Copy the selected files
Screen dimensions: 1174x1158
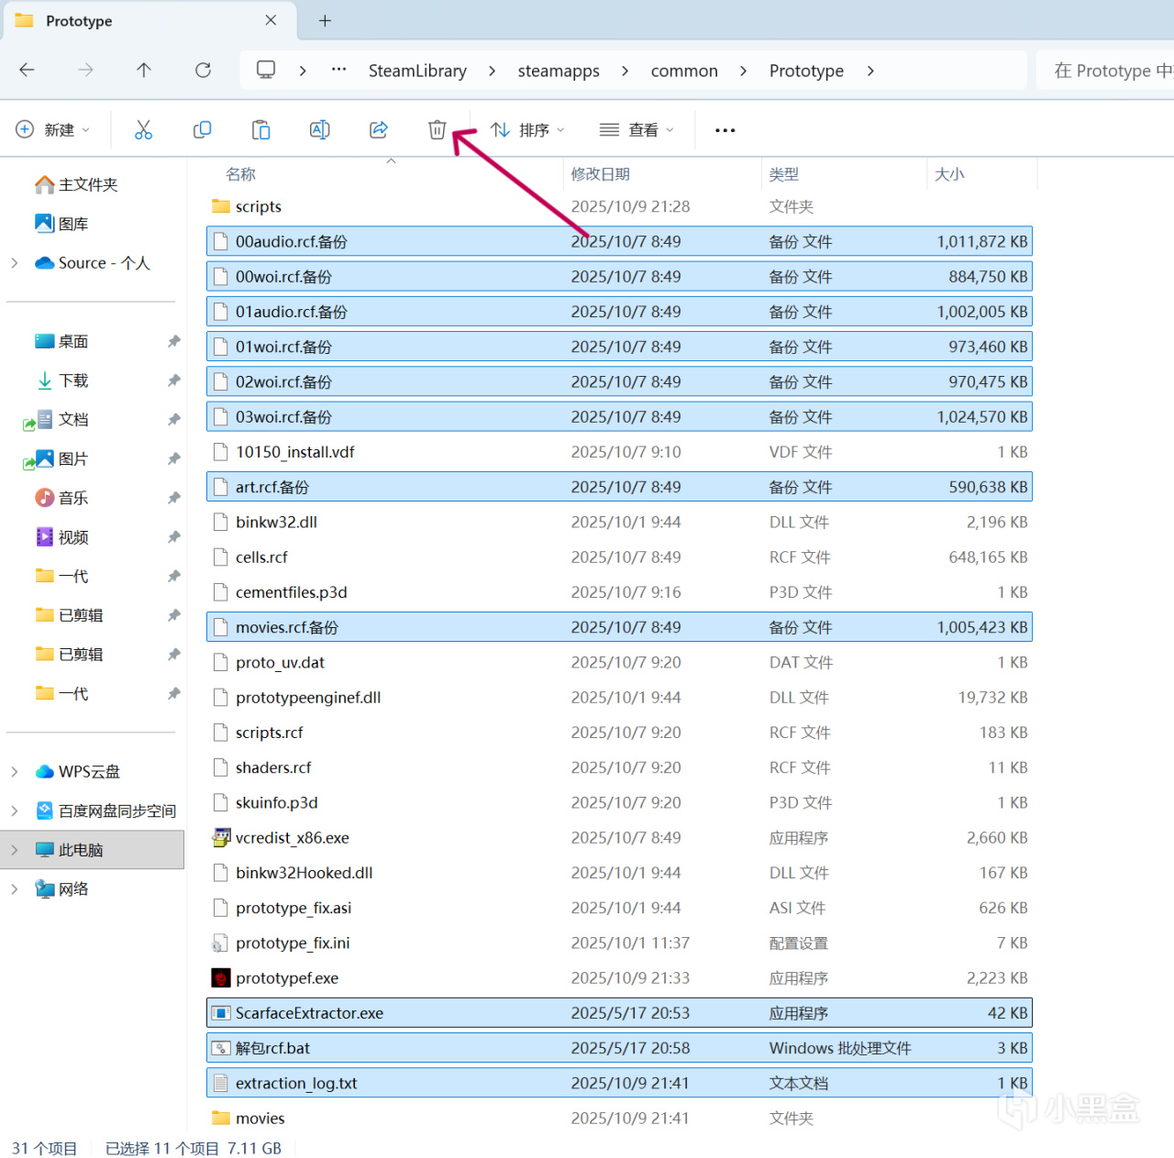coord(202,130)
